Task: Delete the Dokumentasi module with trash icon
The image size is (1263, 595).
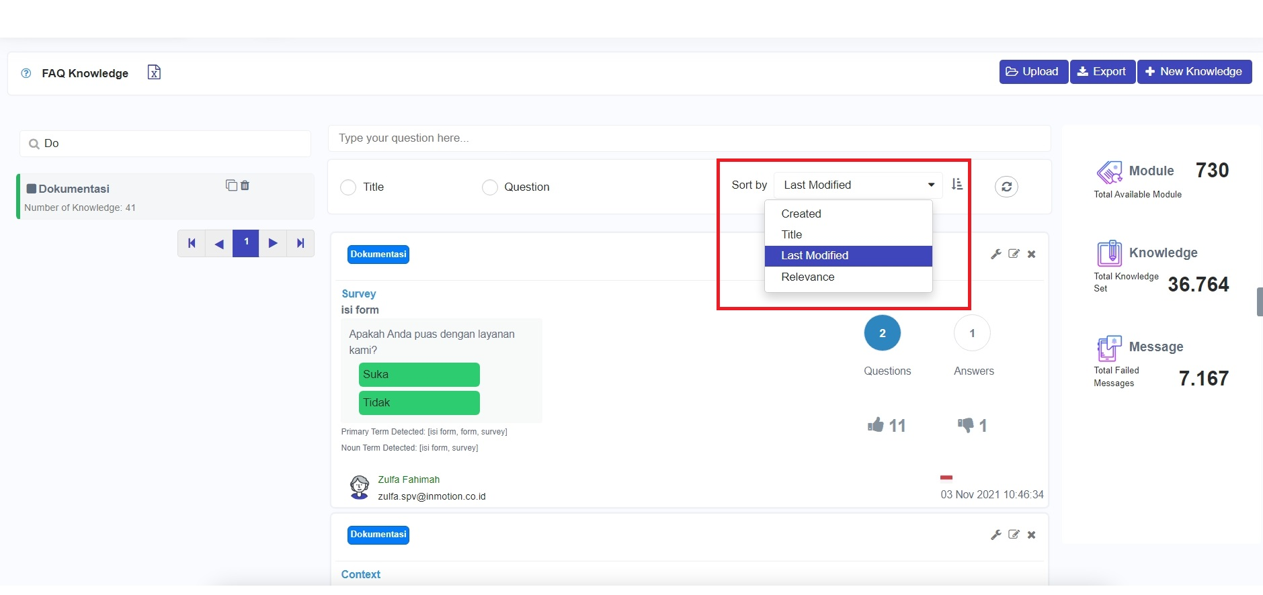Action: [245, 185]
